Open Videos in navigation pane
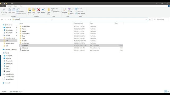This screenshot has width=170, height=95. click(x=8, y=72)
